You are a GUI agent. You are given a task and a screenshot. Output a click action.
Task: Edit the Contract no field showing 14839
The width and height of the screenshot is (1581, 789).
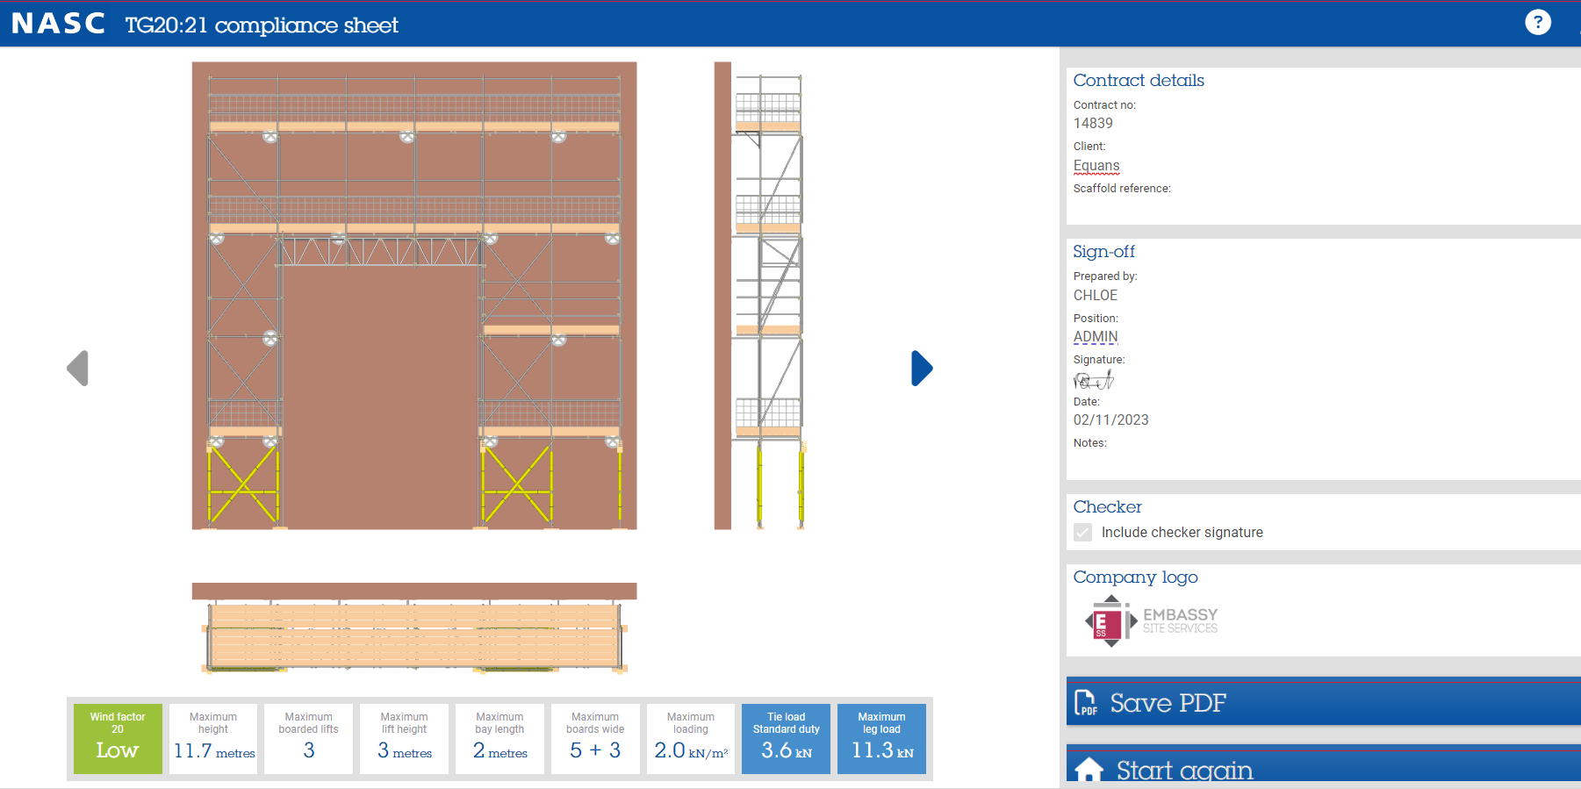1093,124
